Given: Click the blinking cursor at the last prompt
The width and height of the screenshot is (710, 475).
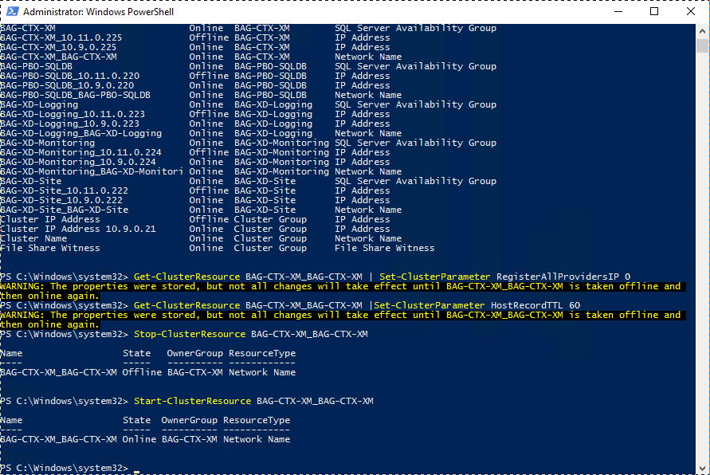Looking at the screenshot, I should pos(137,468).
